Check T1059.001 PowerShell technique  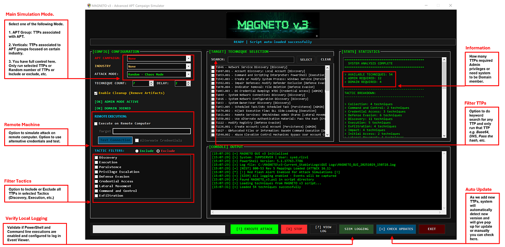213,75
